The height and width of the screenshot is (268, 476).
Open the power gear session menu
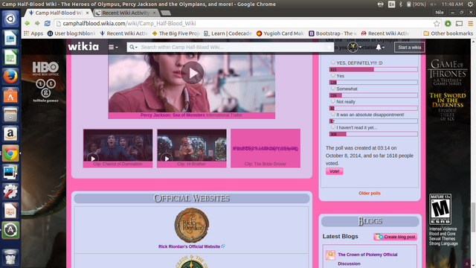pyautogui.click(x=471, y=4)
